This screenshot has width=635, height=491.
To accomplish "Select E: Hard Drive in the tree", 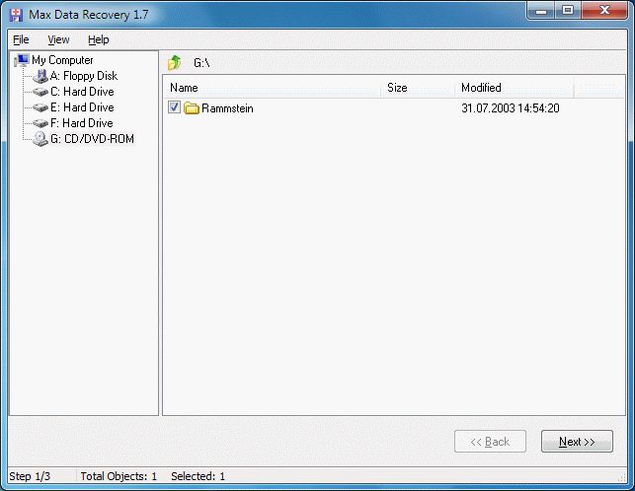I will click(82, 107).
